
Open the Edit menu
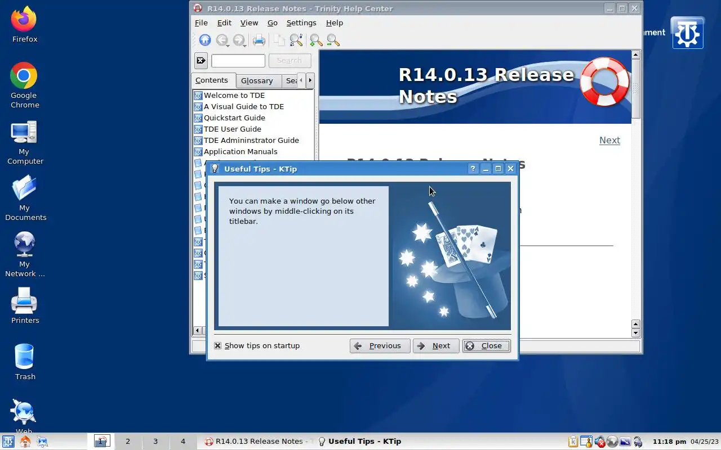[x=224, y=23]
